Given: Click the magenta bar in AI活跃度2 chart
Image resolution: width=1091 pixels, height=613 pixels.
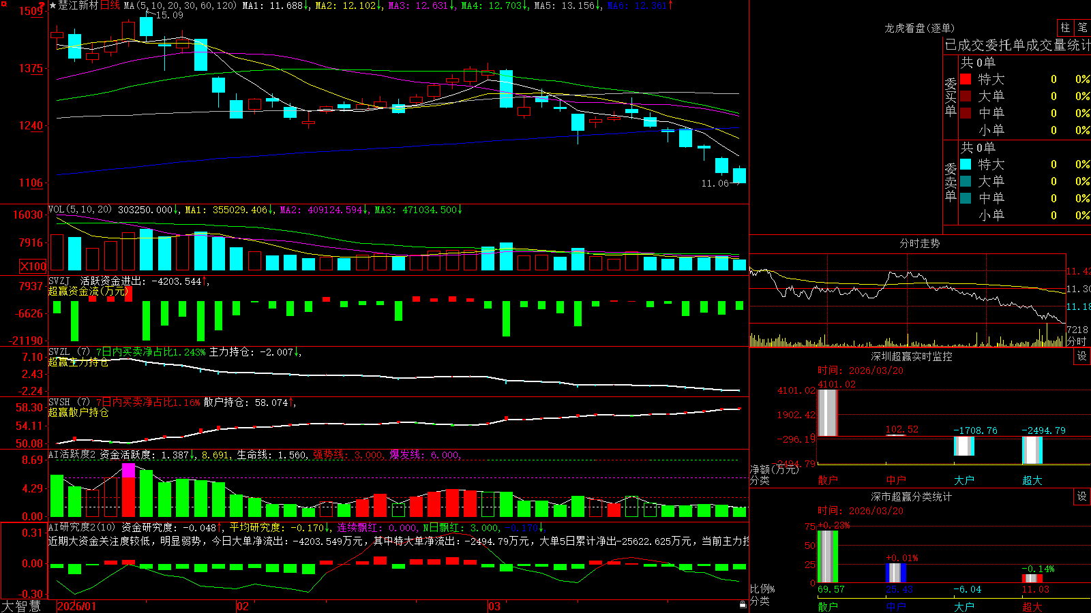Looking at the screenshot, I should click(x=128, y=470).
